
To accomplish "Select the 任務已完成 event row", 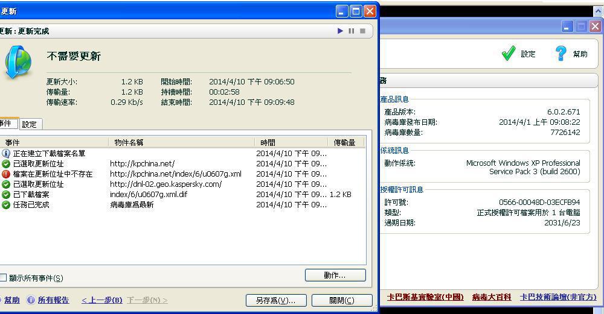I will [182, 205].
